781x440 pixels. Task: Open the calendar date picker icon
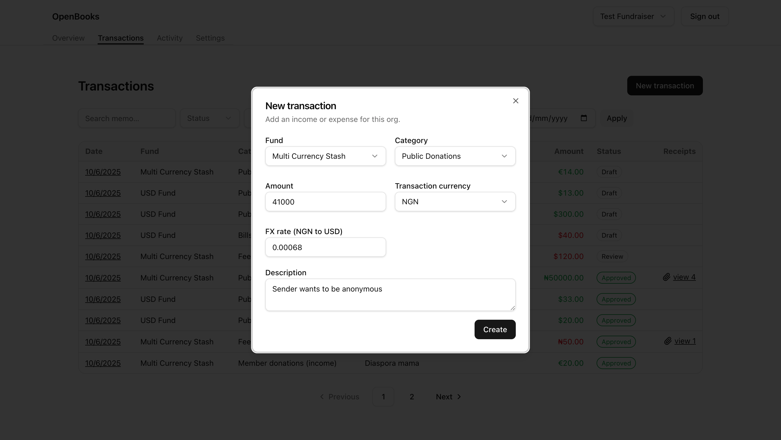584,118
